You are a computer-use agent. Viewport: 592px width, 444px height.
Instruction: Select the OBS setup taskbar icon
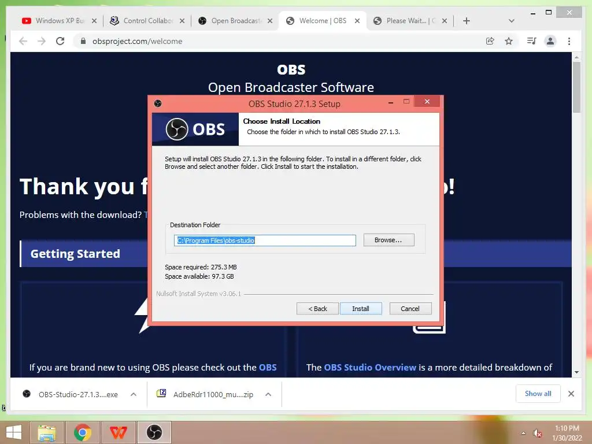[x=154, y=432]
